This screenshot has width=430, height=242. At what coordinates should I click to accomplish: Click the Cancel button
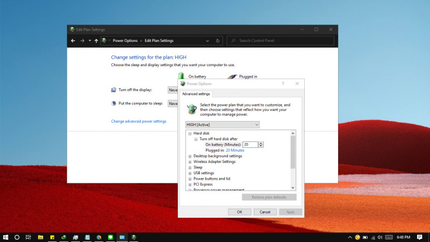[x=265, y=212]
